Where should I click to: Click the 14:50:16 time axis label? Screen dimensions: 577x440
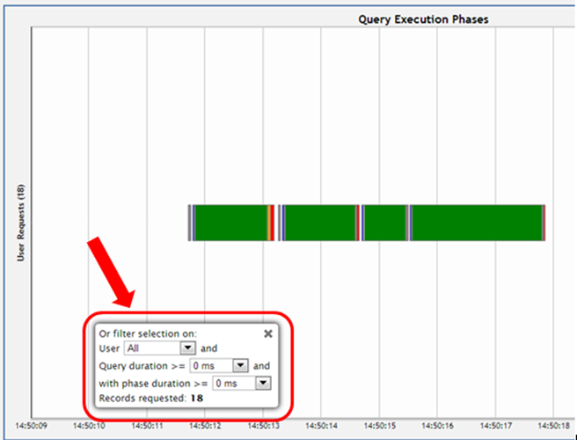[x=436, y=425]
